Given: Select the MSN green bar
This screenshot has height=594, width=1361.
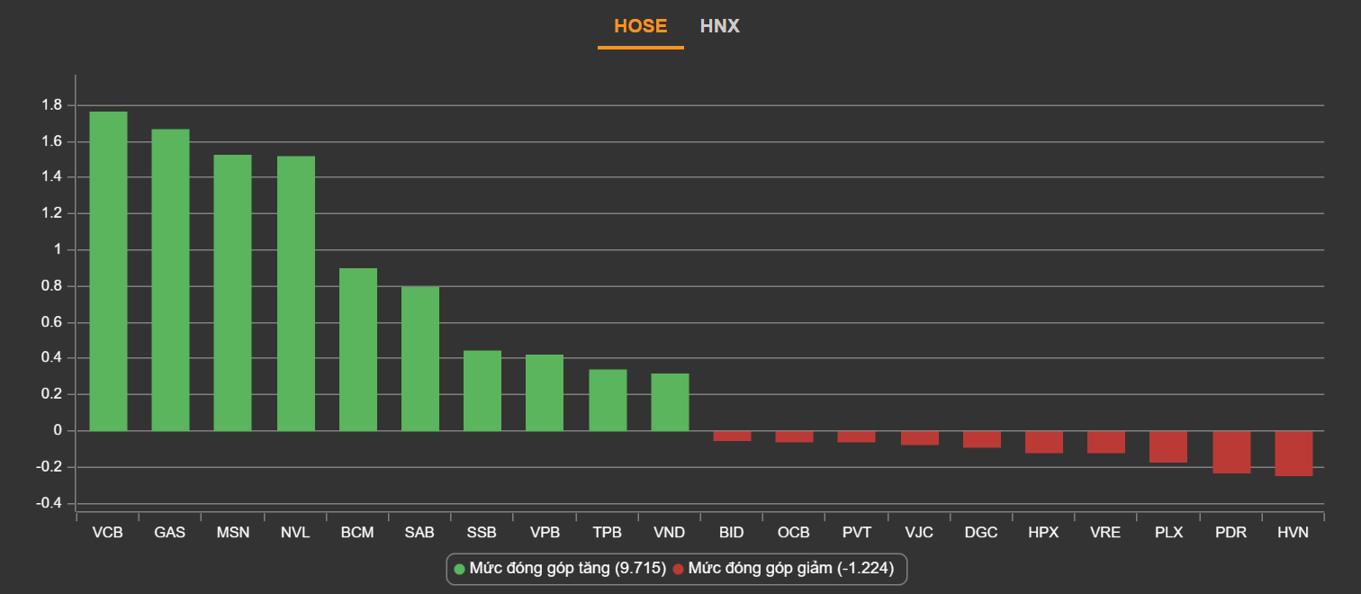Looking at the screenshot, I should click(x=232, y=292).
